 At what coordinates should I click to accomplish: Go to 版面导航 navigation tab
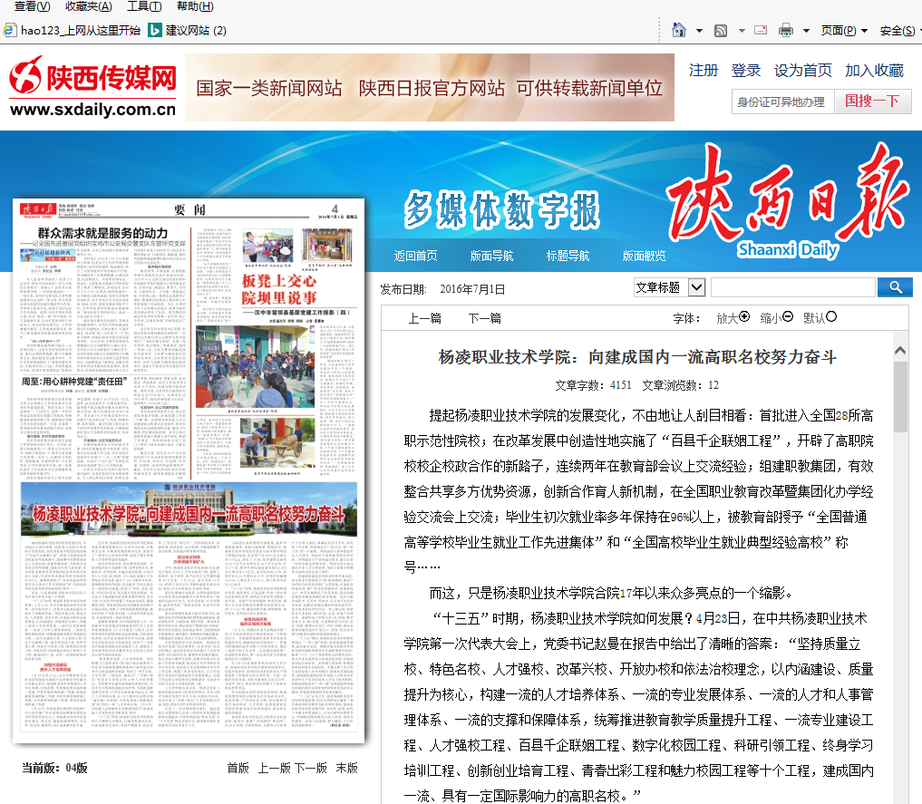tap(491, 256)
